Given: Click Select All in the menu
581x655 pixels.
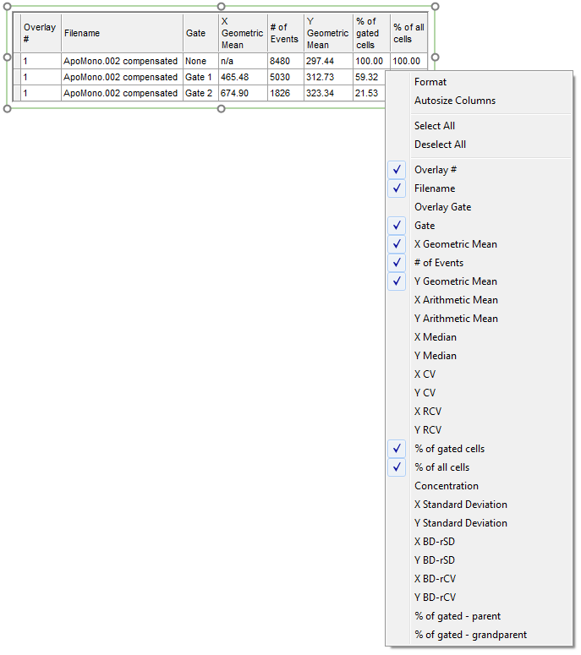Looking at the screenshot, I should point(434,126).
